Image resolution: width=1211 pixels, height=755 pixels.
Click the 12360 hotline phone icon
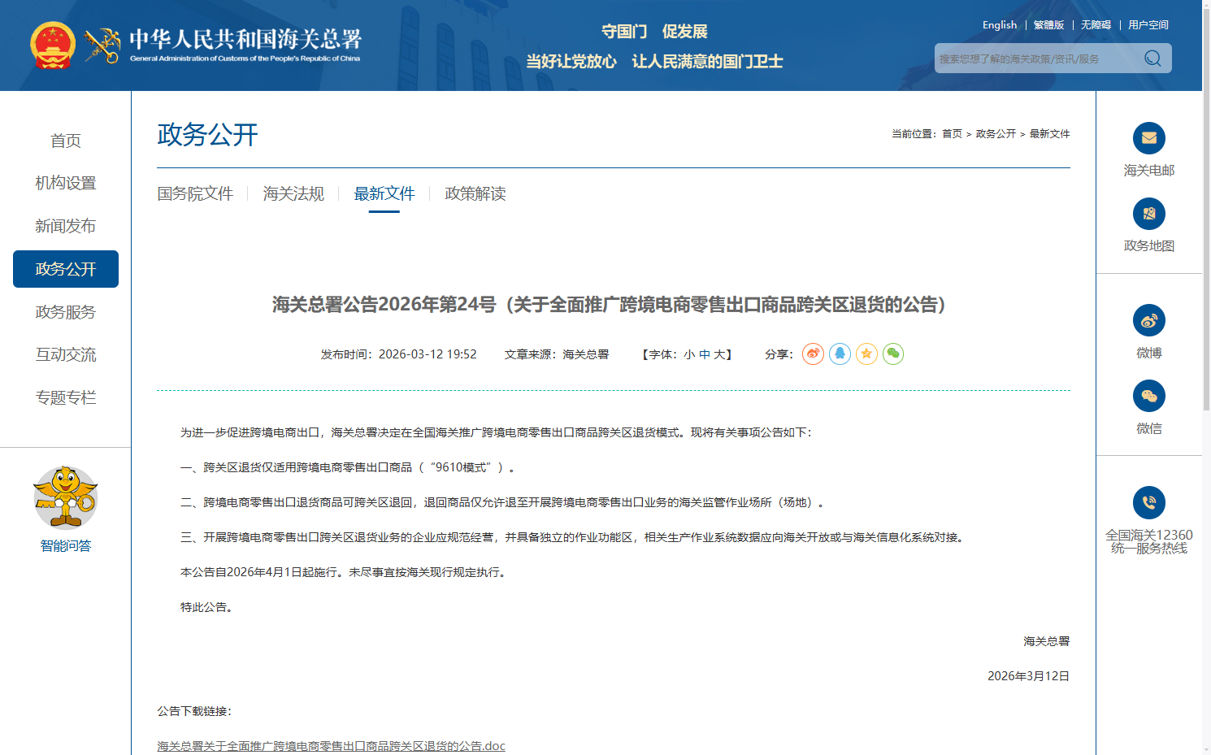tap(1148, 503)
